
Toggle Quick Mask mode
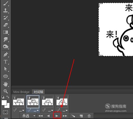tap(6, 112)
